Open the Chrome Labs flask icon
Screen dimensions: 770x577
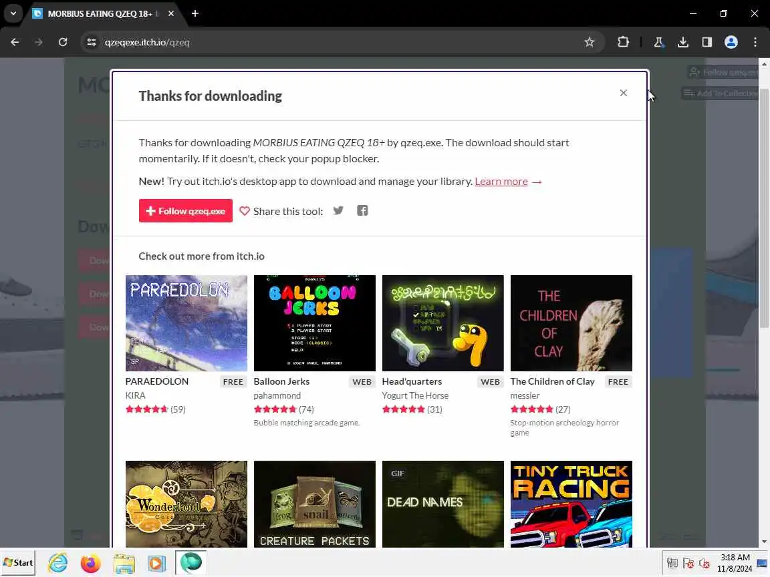click(x=658, y=42)
